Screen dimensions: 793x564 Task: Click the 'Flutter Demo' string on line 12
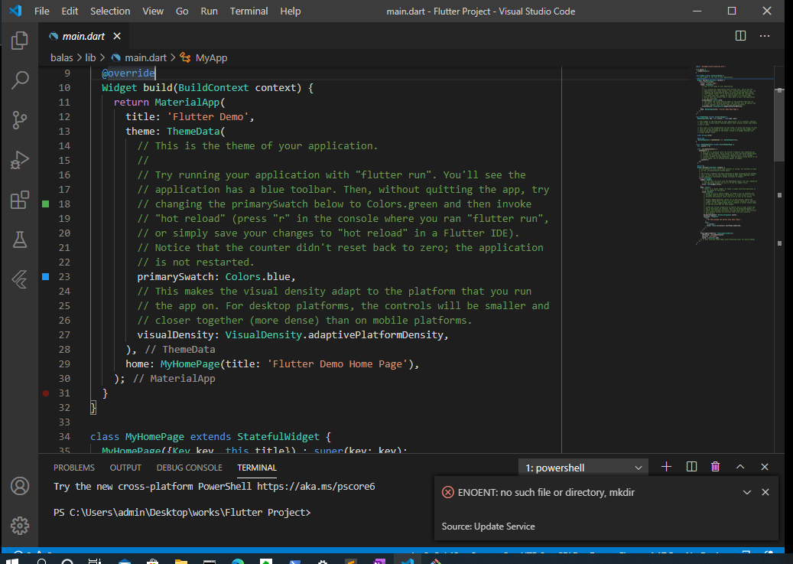point(208,117)
